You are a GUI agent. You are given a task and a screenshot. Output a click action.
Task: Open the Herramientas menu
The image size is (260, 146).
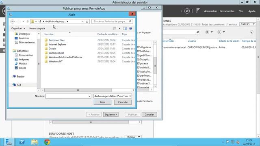[x=227, y=11]
